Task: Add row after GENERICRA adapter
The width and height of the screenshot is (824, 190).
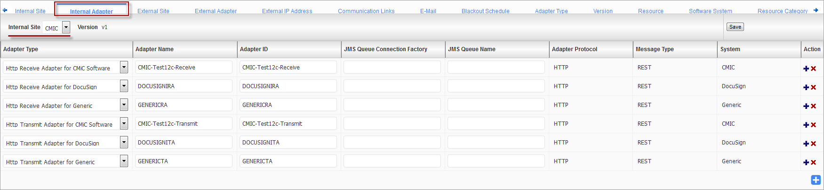Action: 806,106
